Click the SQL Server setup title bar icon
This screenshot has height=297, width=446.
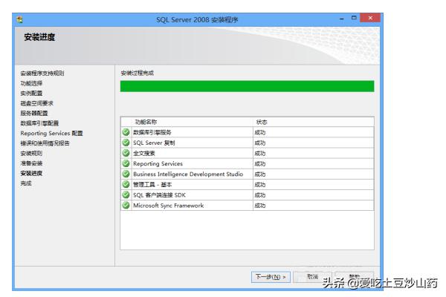point(20,19)
